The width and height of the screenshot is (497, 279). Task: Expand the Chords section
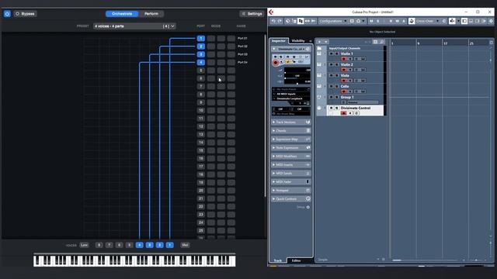(290, 131)
